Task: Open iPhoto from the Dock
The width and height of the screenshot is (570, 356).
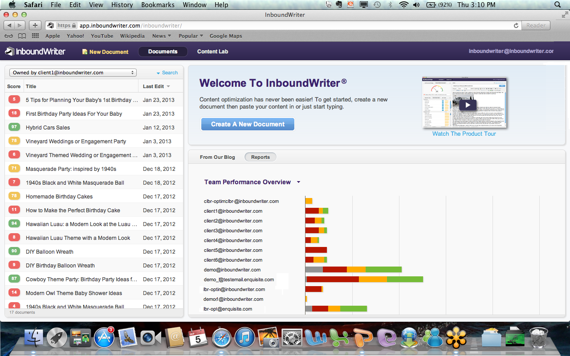Action: coord(268,338)
